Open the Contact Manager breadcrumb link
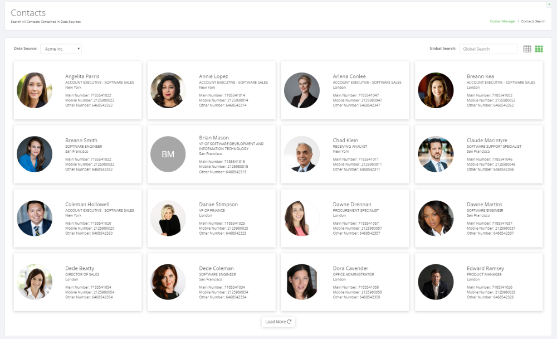This screenshot has height=339, width=557. pos(502,21)
